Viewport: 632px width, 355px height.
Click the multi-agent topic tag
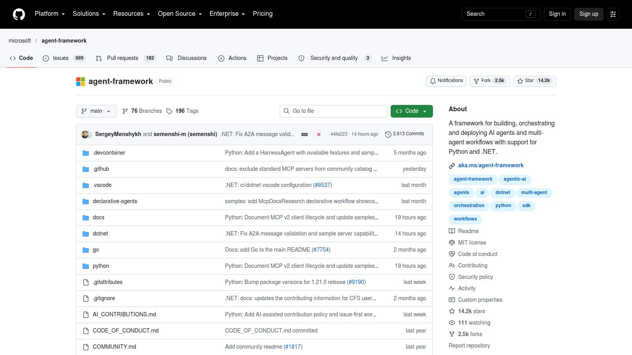click(534, 193)
